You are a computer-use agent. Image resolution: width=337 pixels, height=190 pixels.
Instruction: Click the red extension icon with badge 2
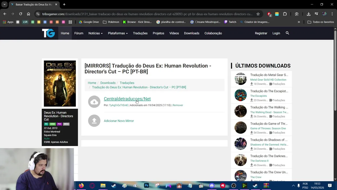click(x=269, y=14)
